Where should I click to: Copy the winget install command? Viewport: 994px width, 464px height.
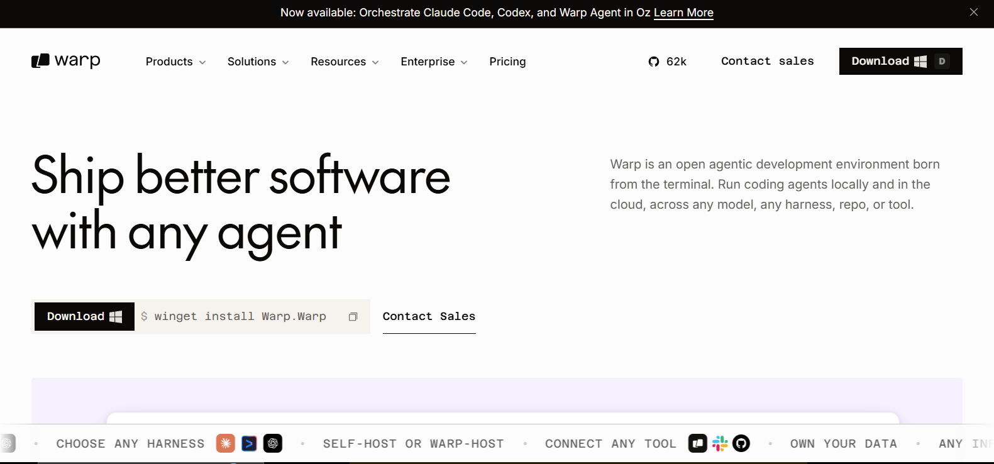tap(353, 317)
